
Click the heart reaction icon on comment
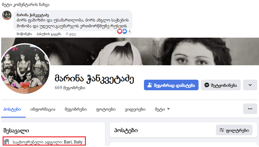119,31
